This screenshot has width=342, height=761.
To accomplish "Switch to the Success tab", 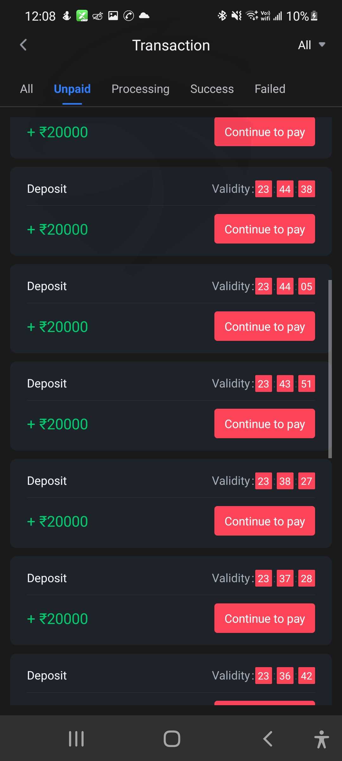I will click(x=212, y=89).
